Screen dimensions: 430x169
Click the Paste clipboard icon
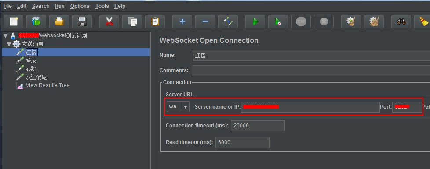[x=155, y=21]
